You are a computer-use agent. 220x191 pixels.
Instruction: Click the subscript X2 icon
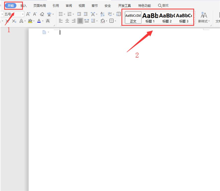coord(14,21)
